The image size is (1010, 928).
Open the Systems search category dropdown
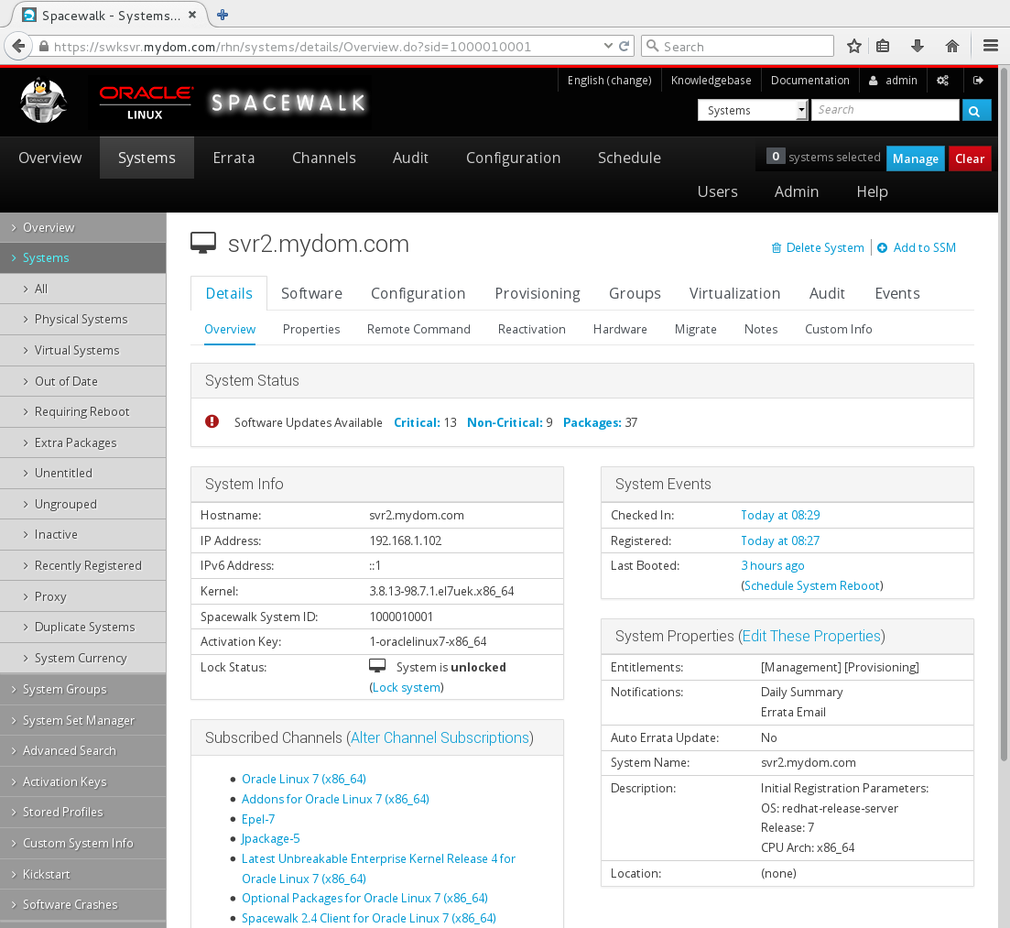click(753, 110)
